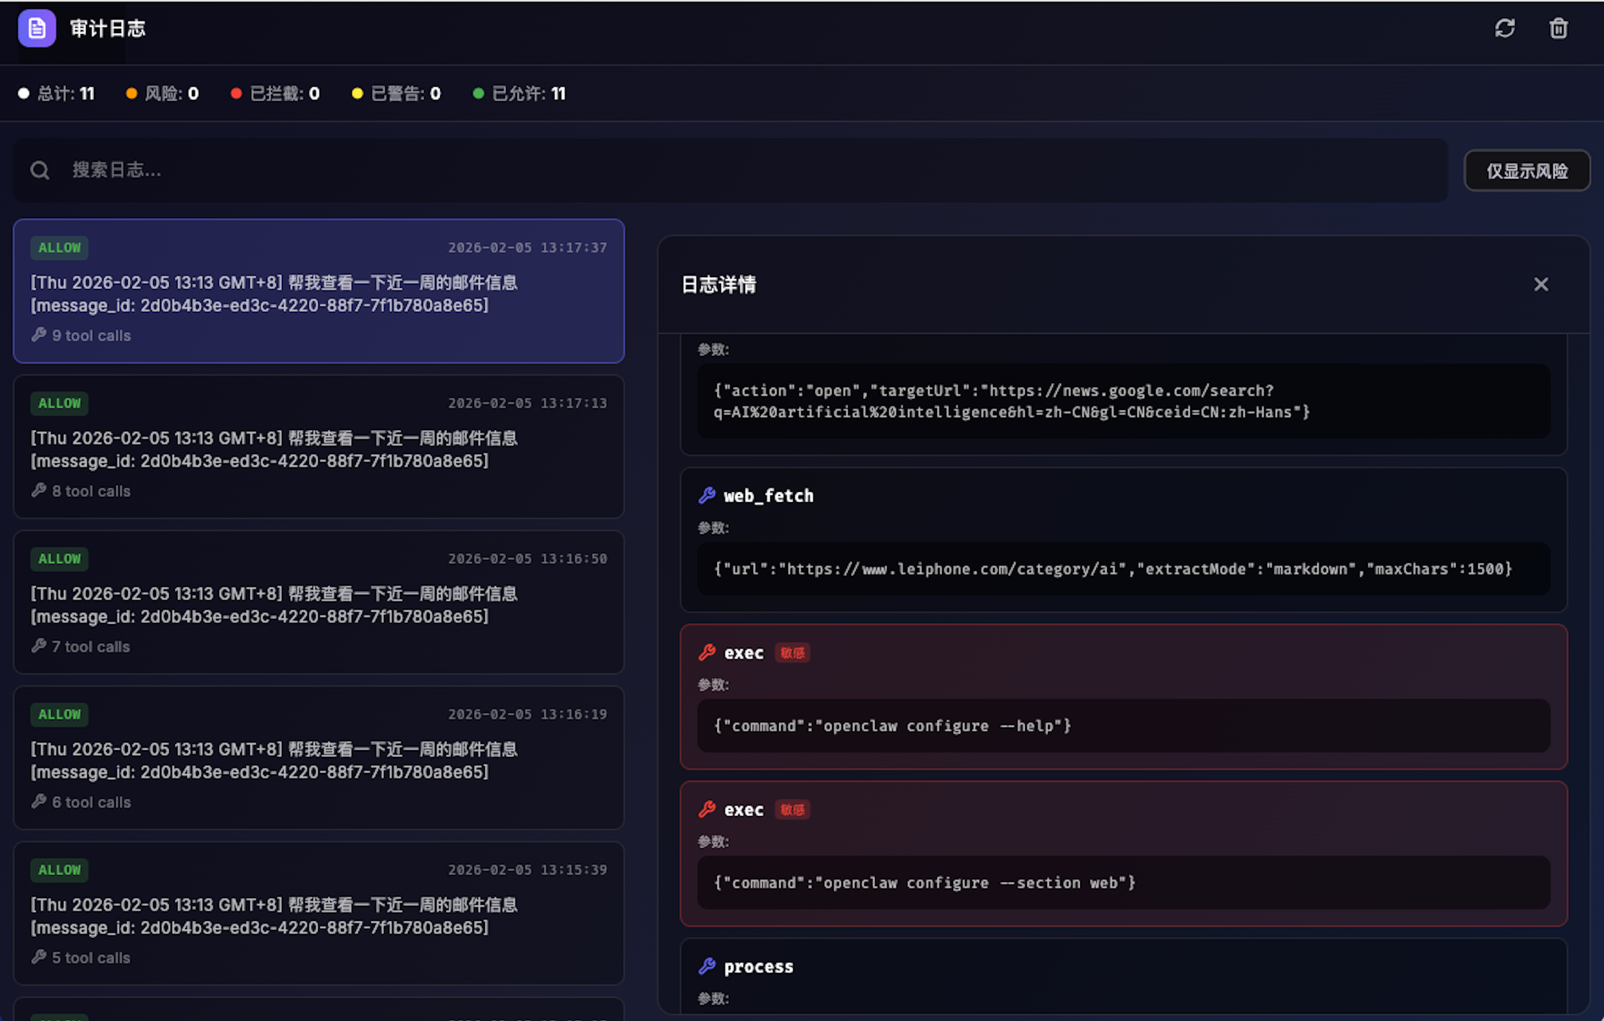Click the wrench icon next to 9 tool calls
This screenshot has height=1021, width=1604.
[x=38, y=335]
